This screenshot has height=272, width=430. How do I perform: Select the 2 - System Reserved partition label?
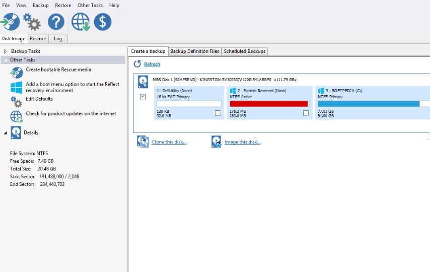tap(262, 91)
